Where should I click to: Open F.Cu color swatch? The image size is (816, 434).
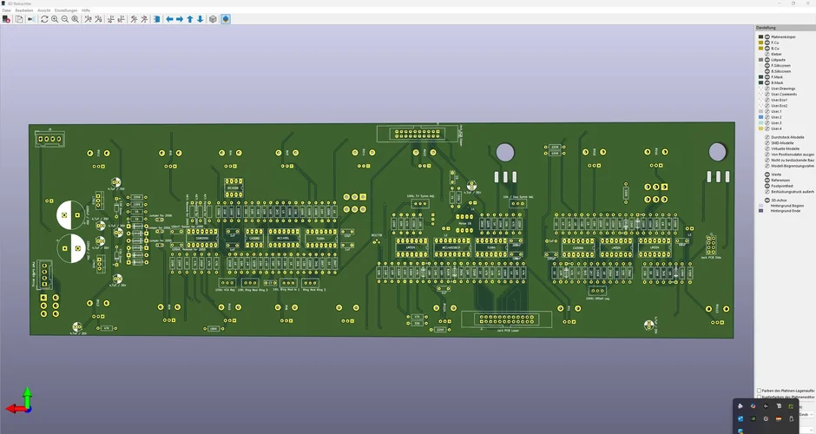click(760, 43)
